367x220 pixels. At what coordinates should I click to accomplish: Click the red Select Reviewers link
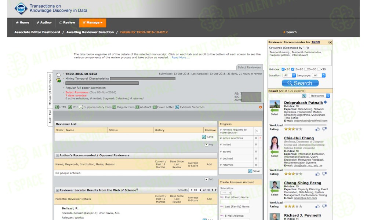(77, 92)
